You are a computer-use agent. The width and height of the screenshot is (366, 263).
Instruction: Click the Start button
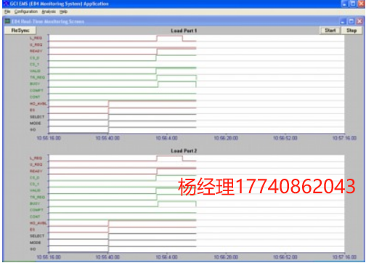pos(330,31)
